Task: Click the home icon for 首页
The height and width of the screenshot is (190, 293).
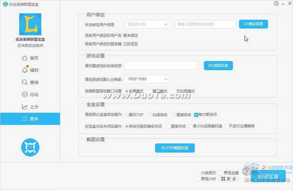Action: coord(25,58)
